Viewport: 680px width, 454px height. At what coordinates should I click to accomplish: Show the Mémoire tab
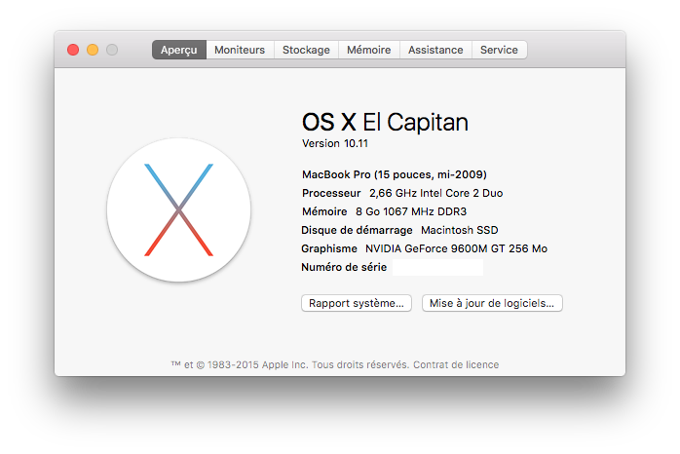coord(368,50)
